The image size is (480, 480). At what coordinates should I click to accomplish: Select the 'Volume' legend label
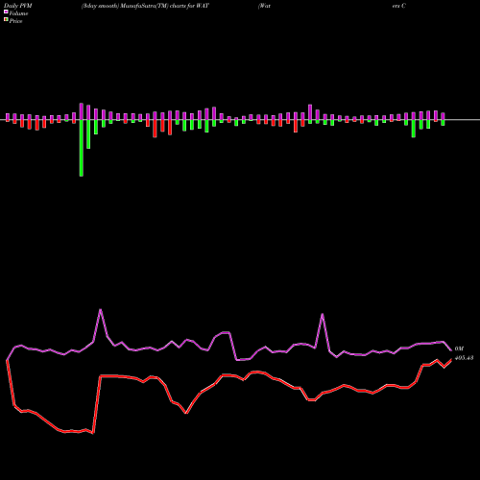click(x=18, y=13)
